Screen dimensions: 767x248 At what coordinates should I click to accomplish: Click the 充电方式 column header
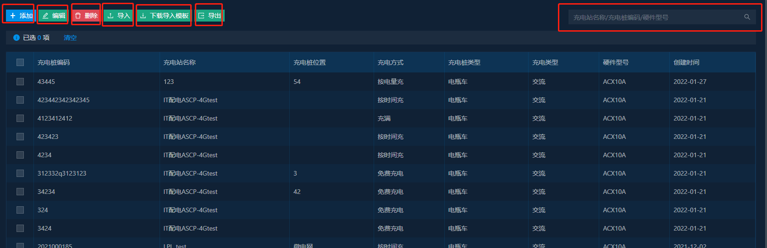tap(390, 62)
